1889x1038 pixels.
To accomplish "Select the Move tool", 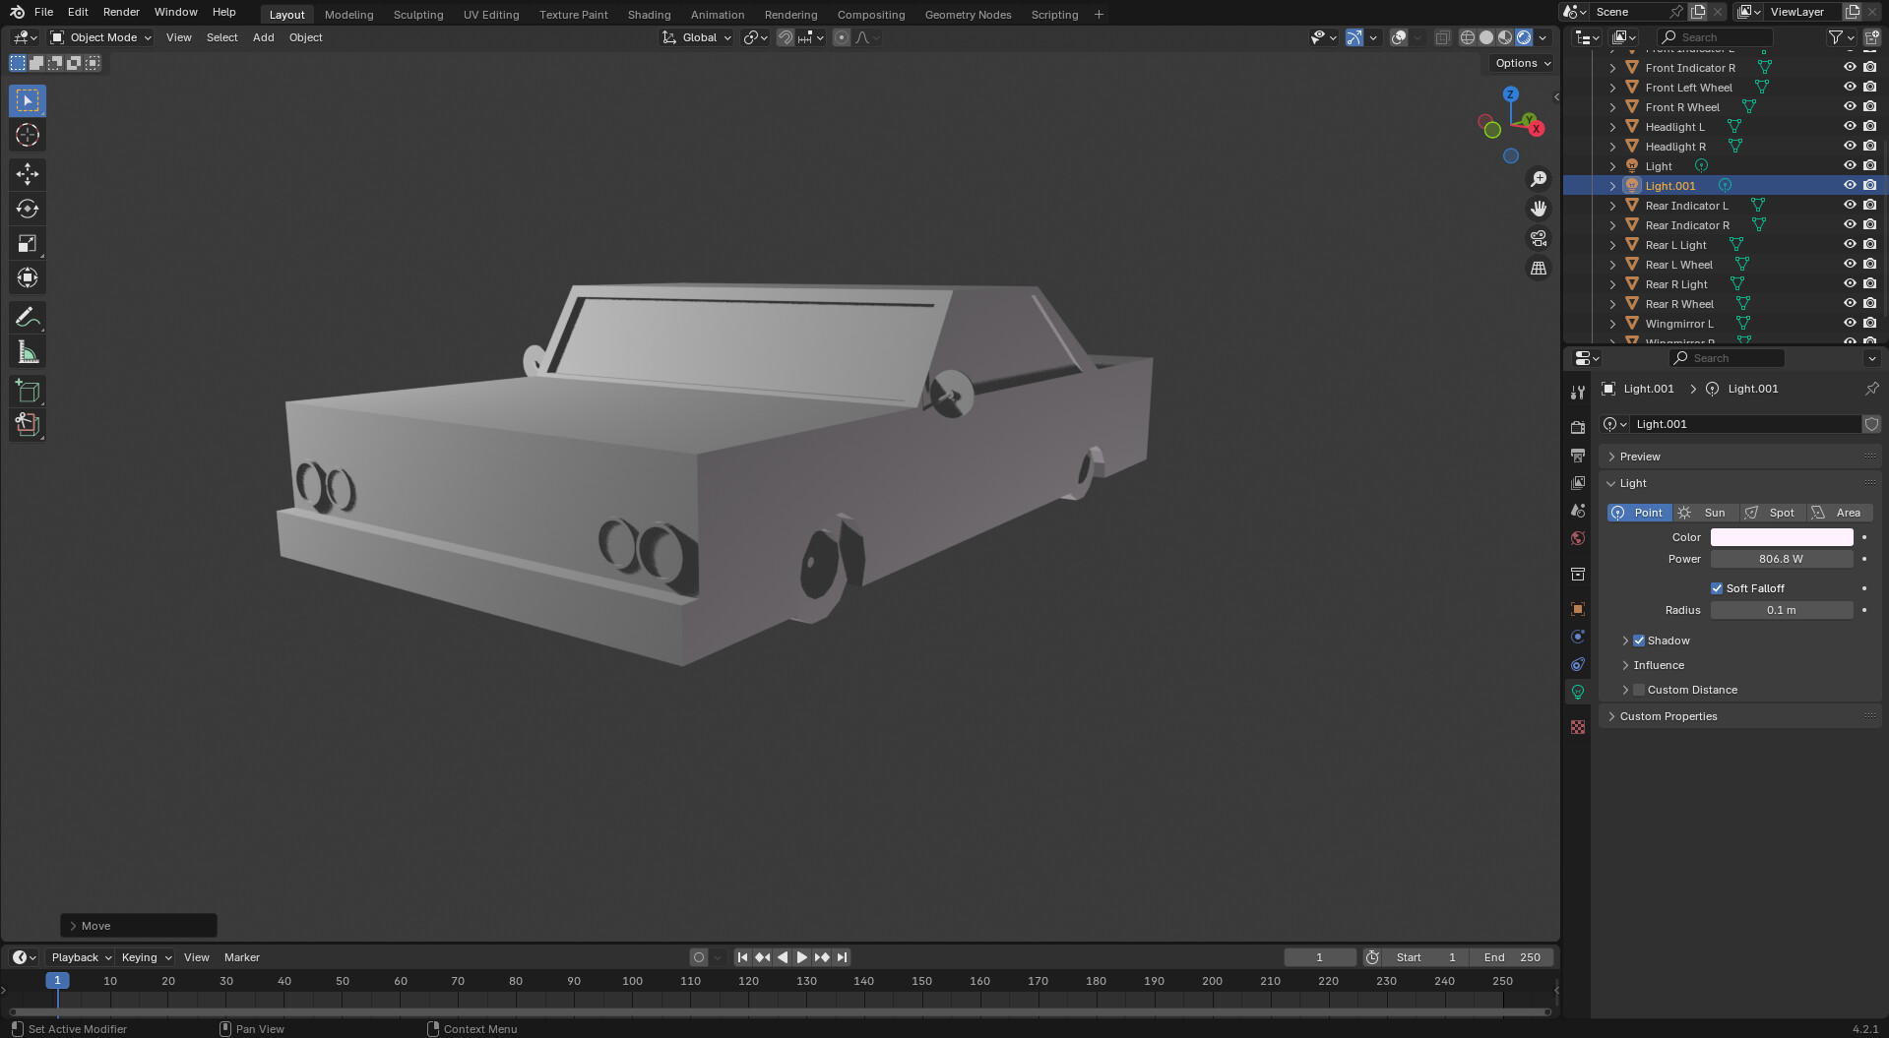I will point(27,174).
